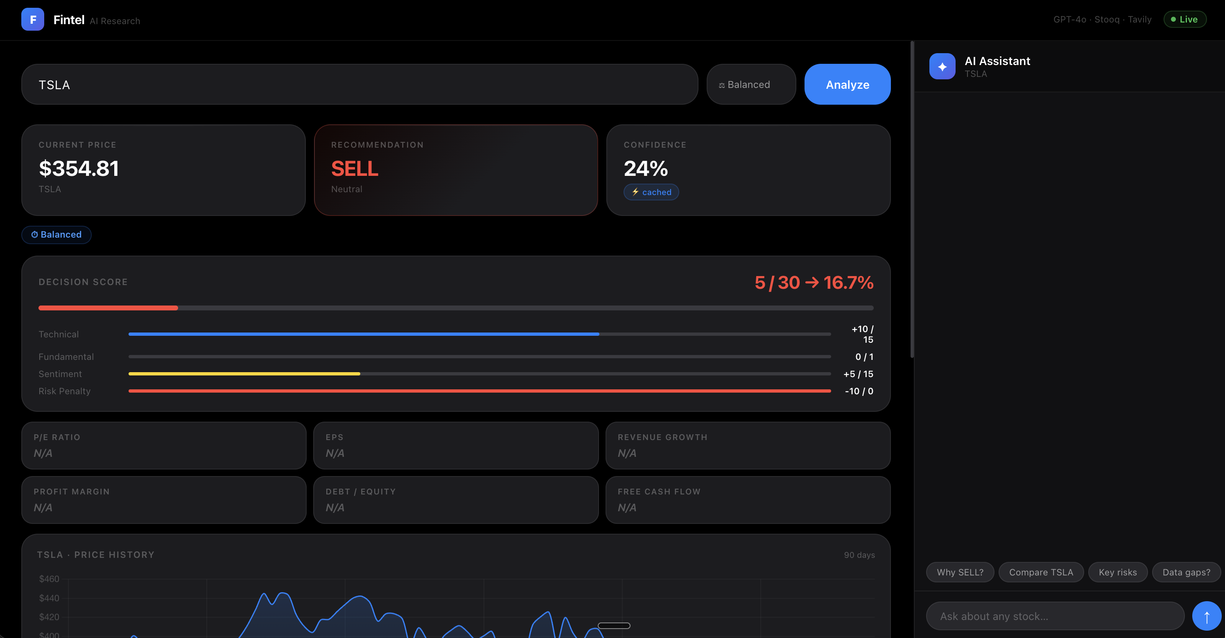Click the Neutral label under SELL
The image size is (1225, 638).
tap(347, 189)
